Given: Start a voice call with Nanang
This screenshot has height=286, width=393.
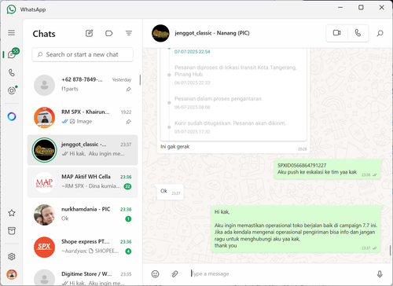Looking at the screenshot, I should (358, 33).
